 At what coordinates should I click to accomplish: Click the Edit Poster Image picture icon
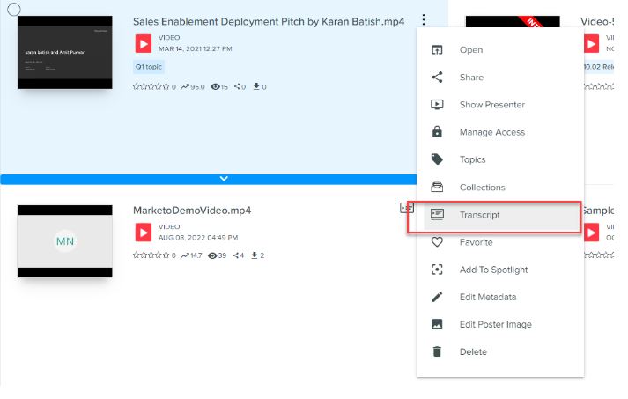pyautogui.click(x=437, y=324)
